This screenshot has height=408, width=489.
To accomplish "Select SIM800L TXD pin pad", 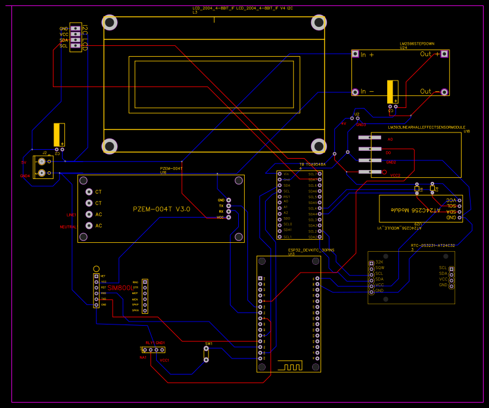I will point(96,299).
